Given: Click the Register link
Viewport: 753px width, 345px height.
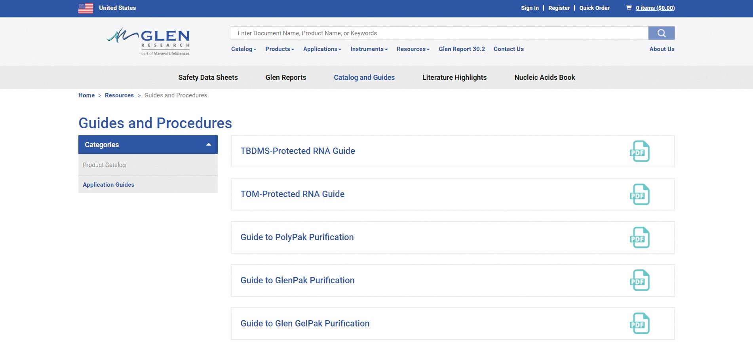Looking at the screenshot, I should [x=559, y=8].
